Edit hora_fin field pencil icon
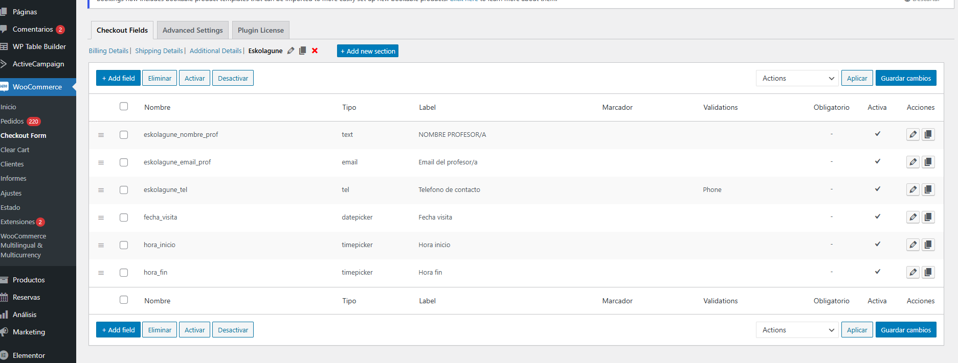Viewport: 958px width, 363px height. [x=913, y=272]
